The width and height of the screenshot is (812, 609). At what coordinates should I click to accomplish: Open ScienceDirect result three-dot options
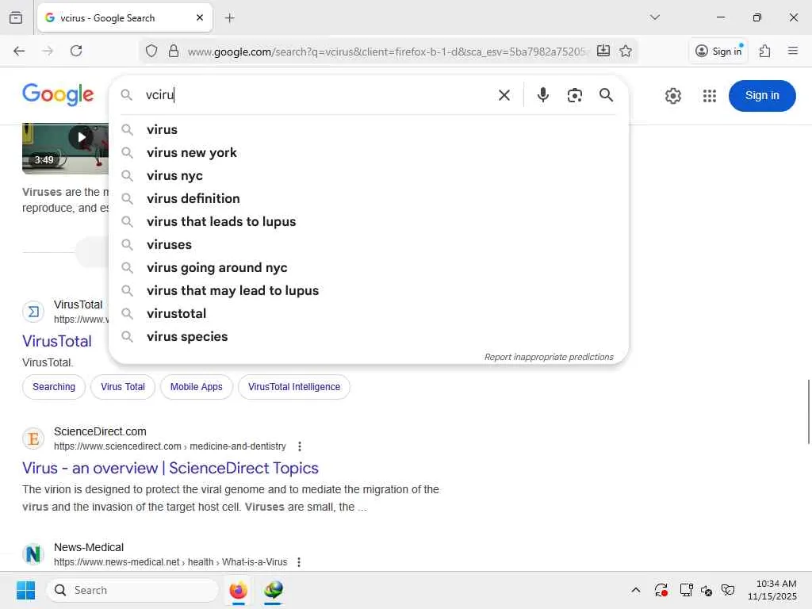point(299,446)
